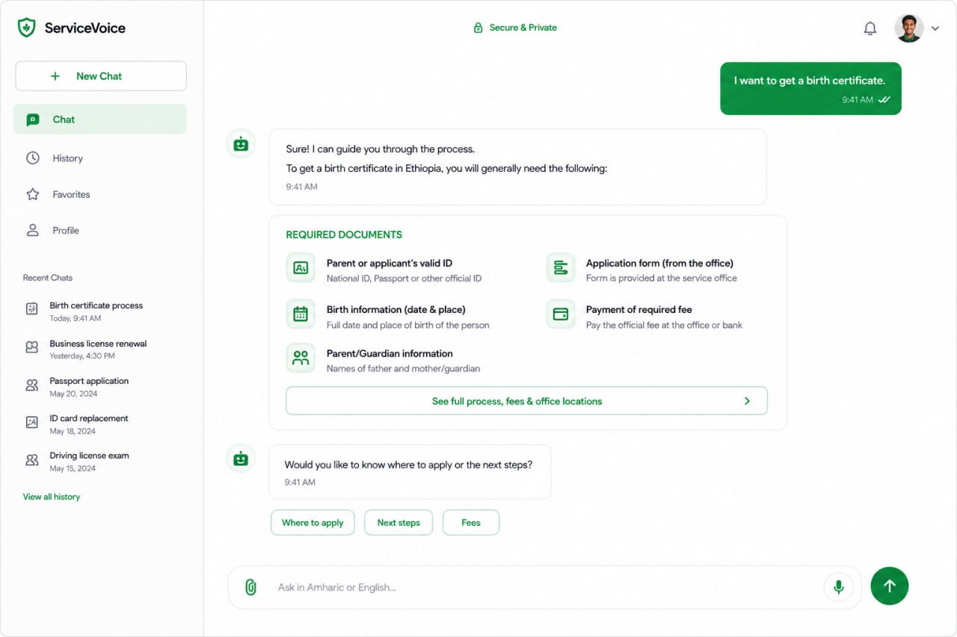957x637 pixels.
Task: Start a New Chat
Action: tap(101, 76)
